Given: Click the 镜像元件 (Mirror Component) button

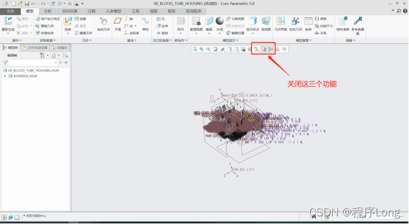Looking at the screenshot, I should (x=83, y=33).
